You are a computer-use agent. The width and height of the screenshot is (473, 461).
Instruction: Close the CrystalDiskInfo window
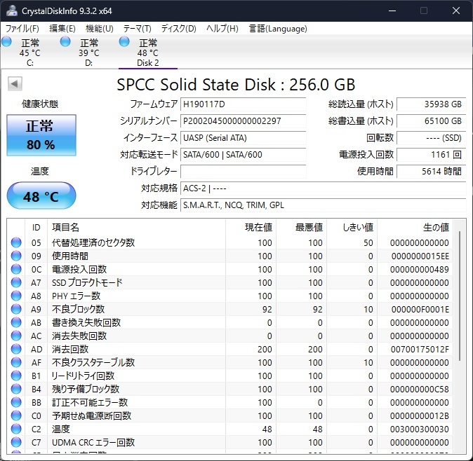(x=456, y=11)
